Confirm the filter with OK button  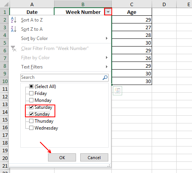(62, 158)
